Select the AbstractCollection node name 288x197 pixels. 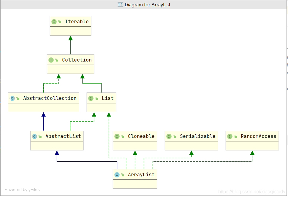click(50, 98)
